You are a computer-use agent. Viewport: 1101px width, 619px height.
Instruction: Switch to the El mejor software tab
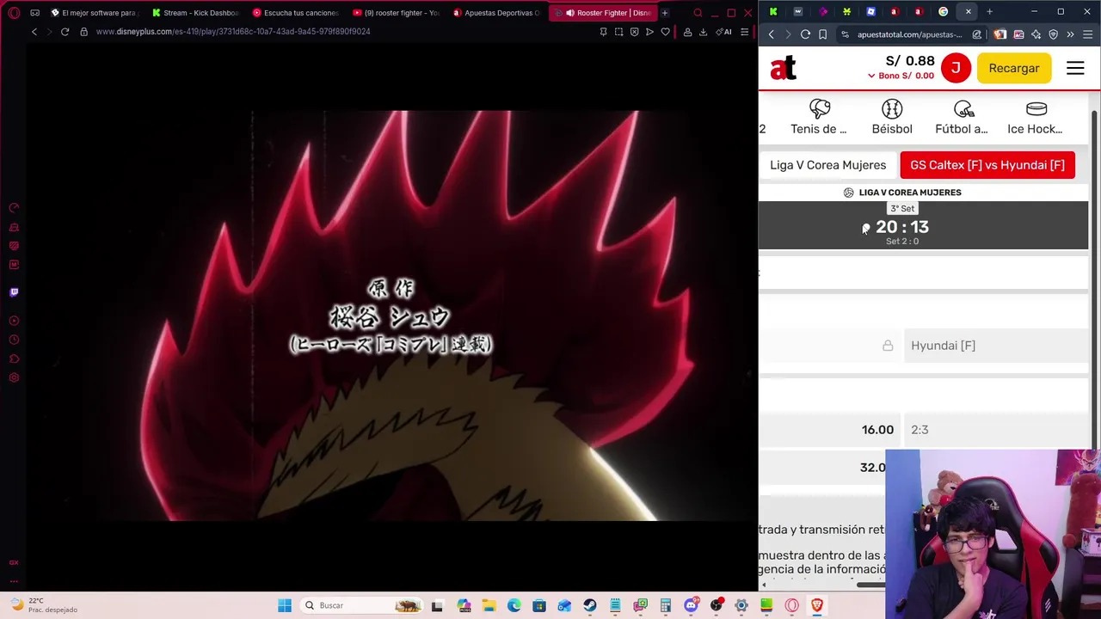(x=95, y=13)
